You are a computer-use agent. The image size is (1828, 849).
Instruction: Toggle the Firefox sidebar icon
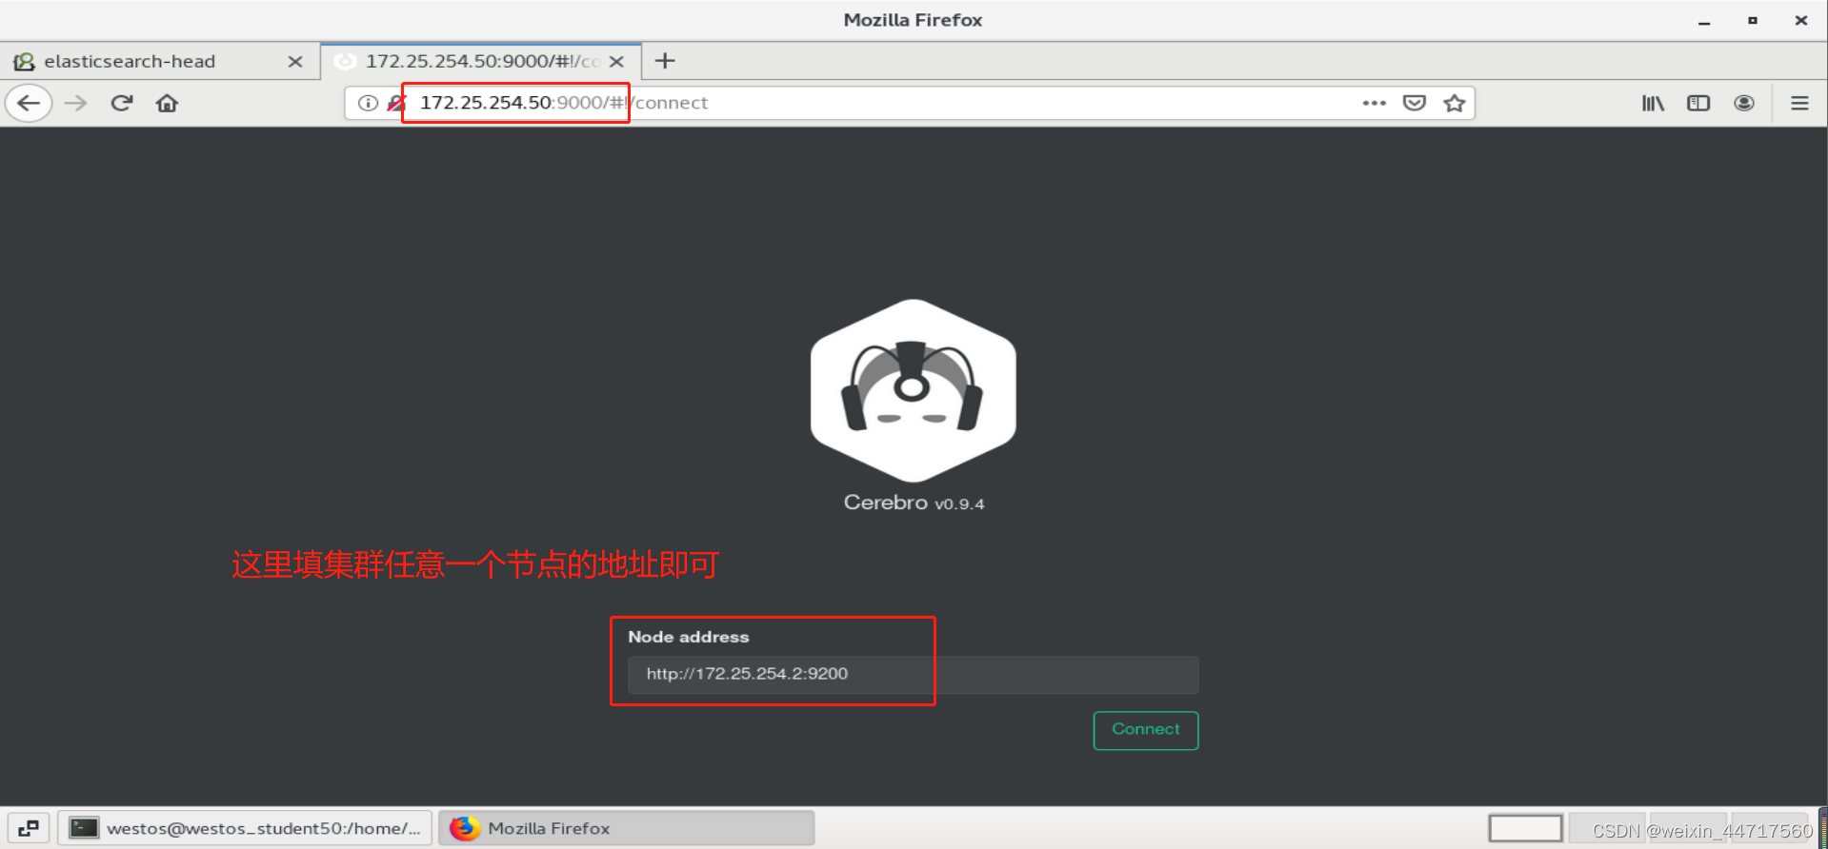1698,103
